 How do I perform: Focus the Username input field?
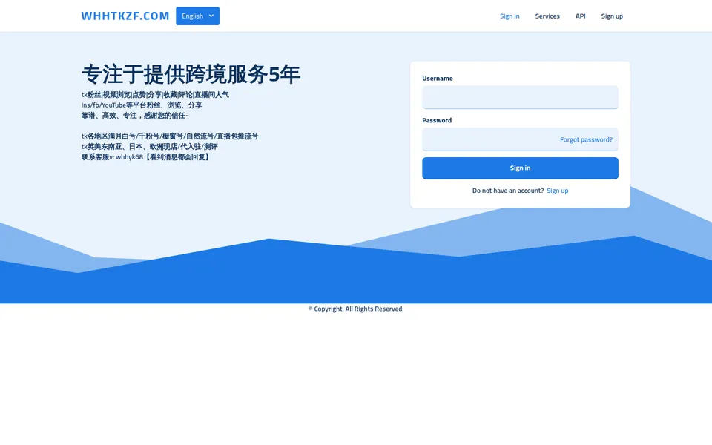[x=520, y=97]
